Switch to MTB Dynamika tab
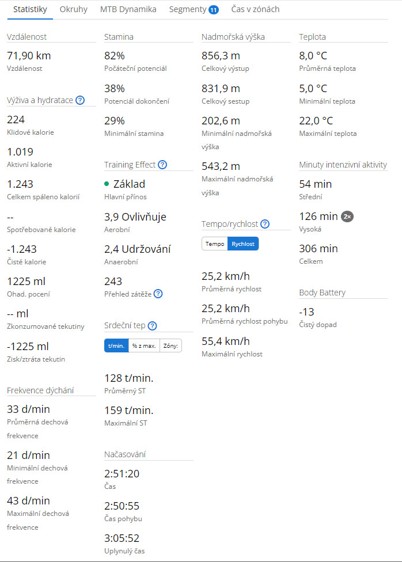The height and width of the screenshot is (562, 402). (128, 10)
